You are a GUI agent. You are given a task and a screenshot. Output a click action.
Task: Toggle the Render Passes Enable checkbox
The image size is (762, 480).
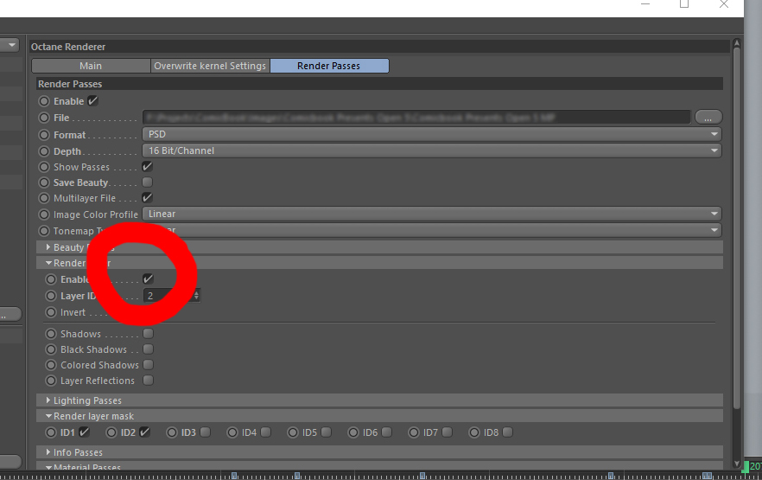[92, 101]
